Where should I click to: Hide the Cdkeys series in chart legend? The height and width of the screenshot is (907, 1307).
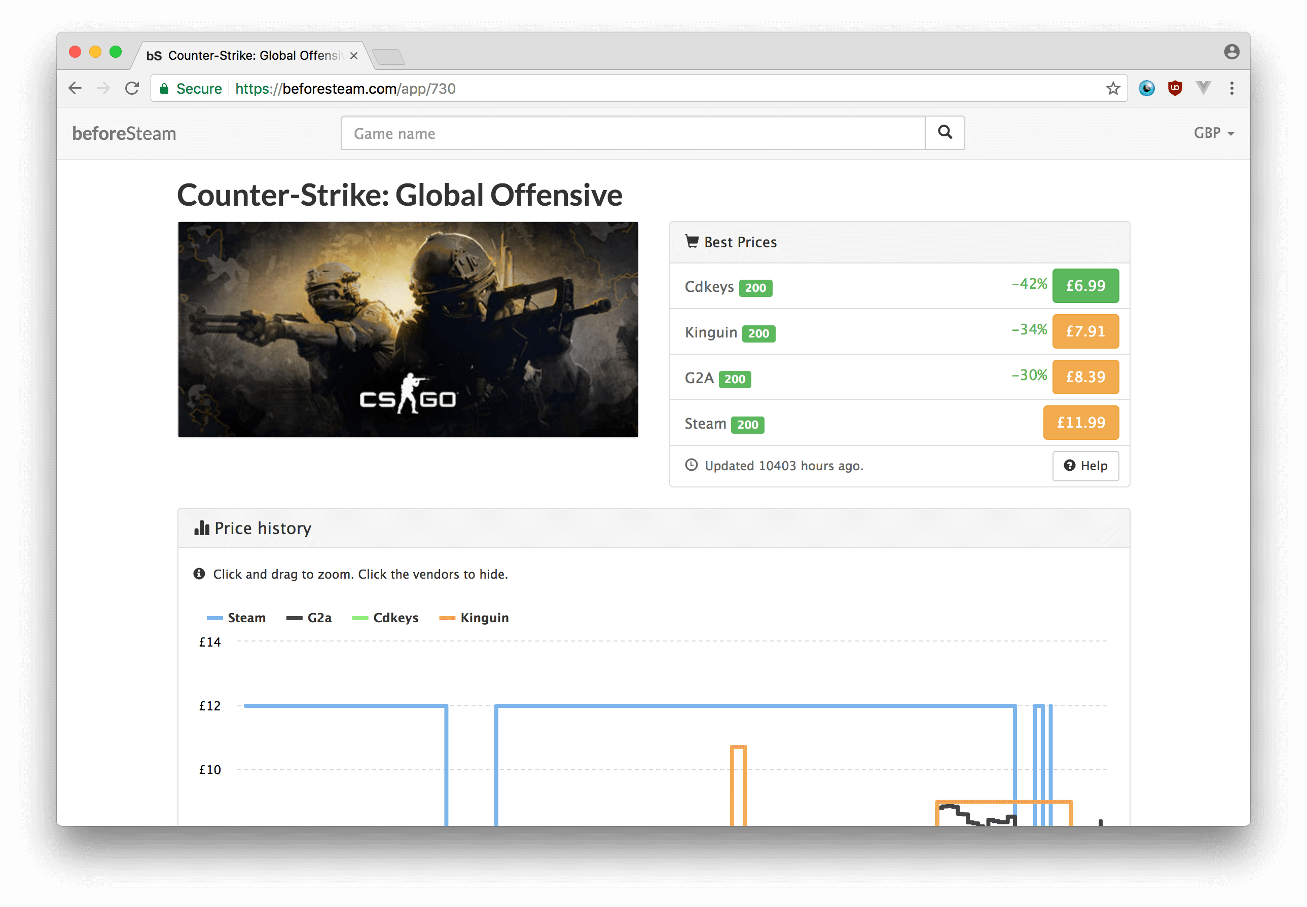coord(385,618)
